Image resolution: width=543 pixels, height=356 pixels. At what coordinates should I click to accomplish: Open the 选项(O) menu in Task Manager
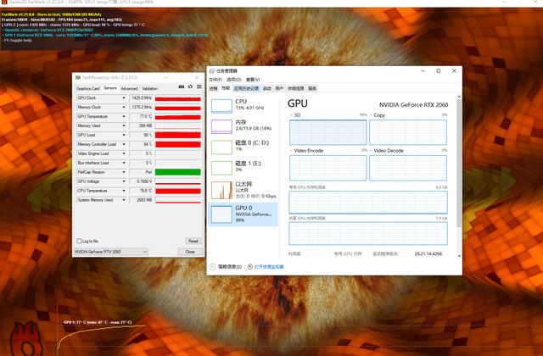point(234,80)
